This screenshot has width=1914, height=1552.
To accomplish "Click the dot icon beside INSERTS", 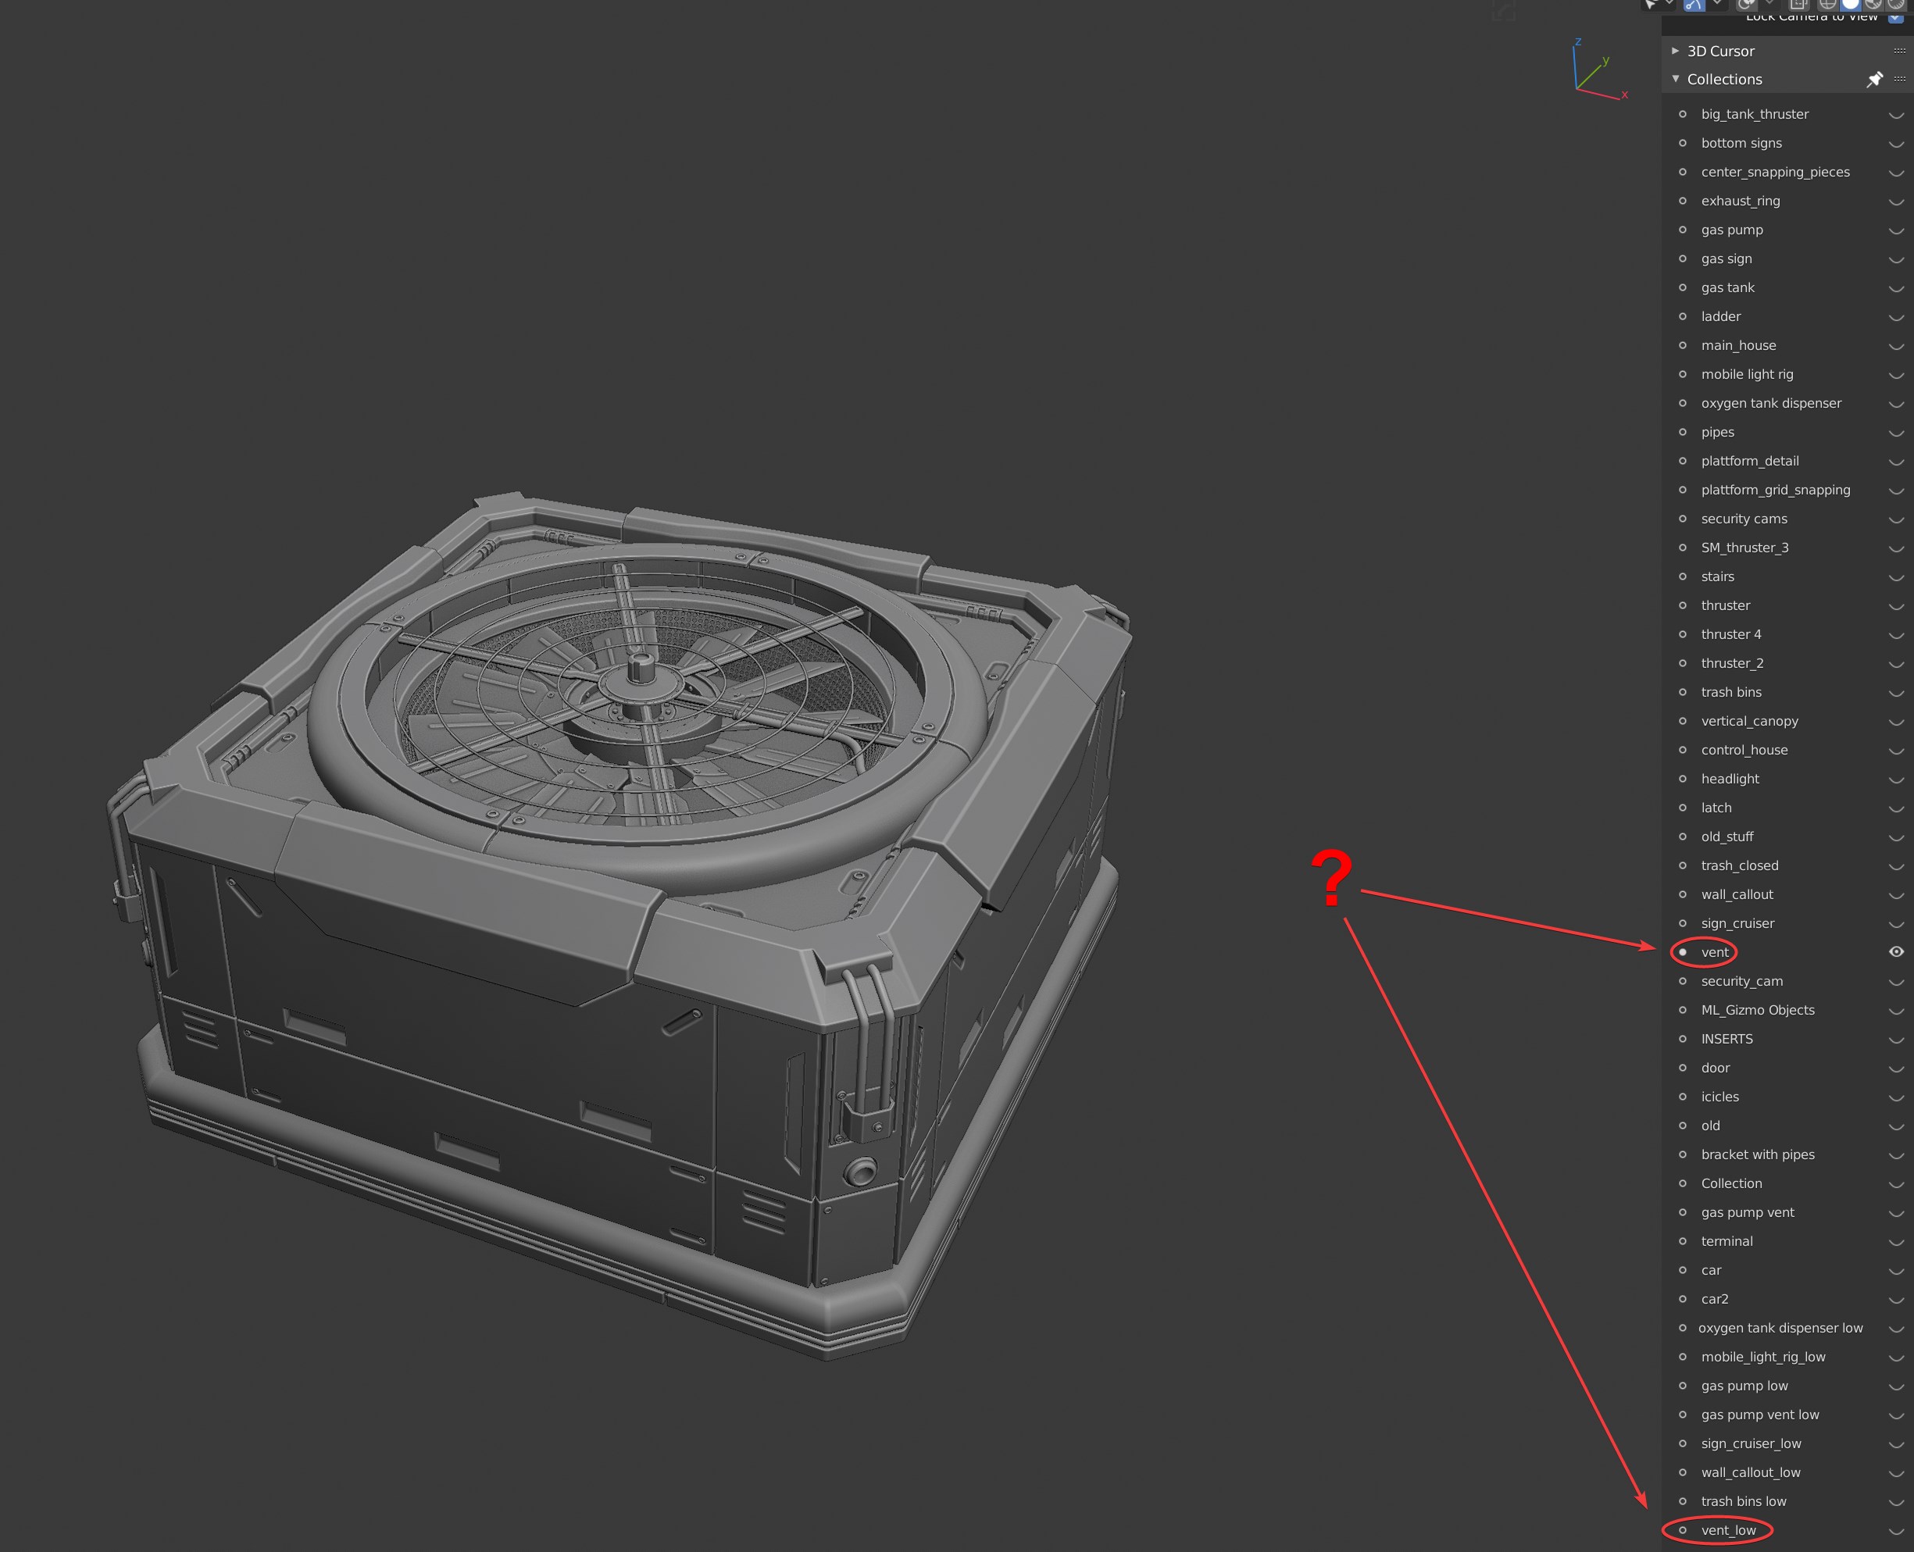I will (1683, 1039).
